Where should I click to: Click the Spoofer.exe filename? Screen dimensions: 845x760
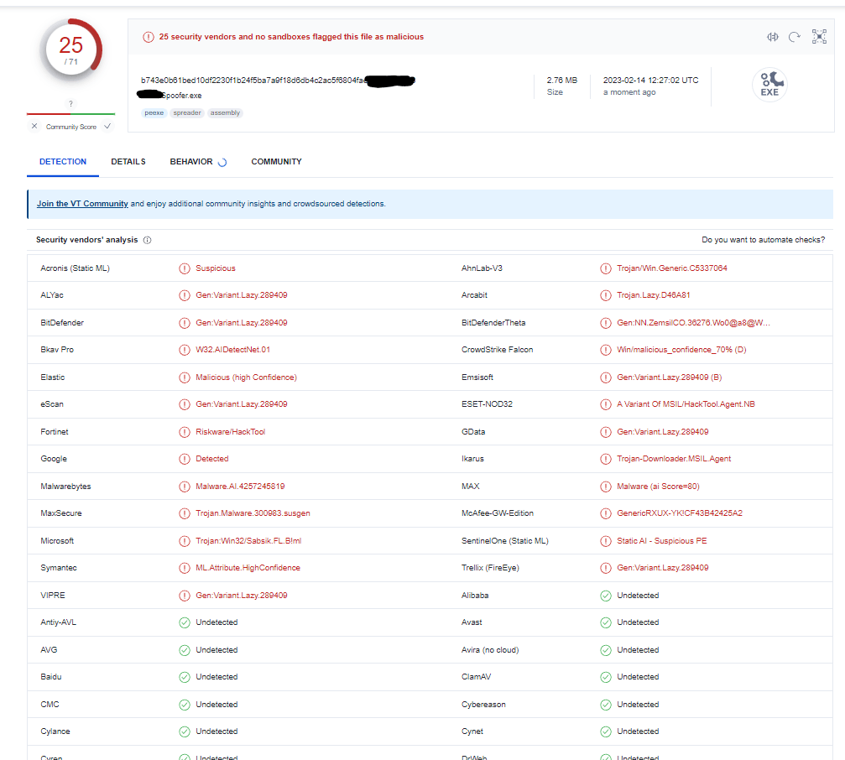click(181, 96)
